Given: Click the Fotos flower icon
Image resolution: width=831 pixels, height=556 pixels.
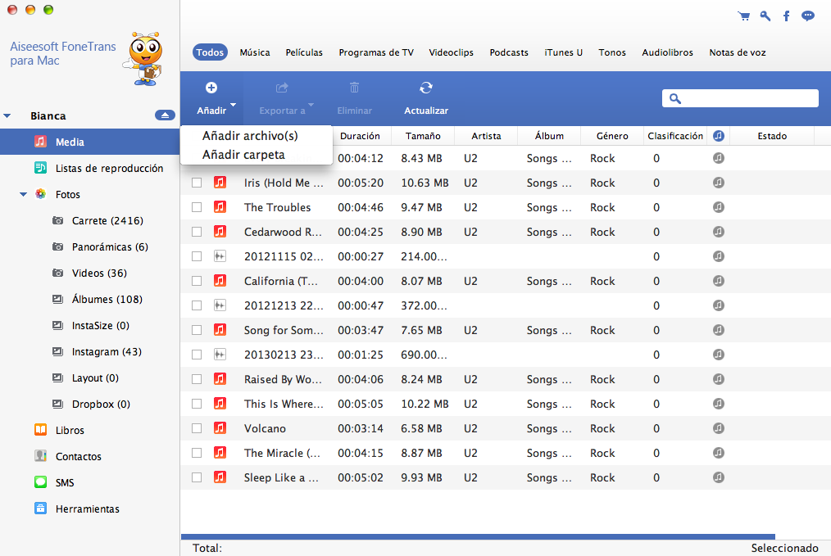Looking at the screenshot, I should pyautogui.click(x=40, y=194).
